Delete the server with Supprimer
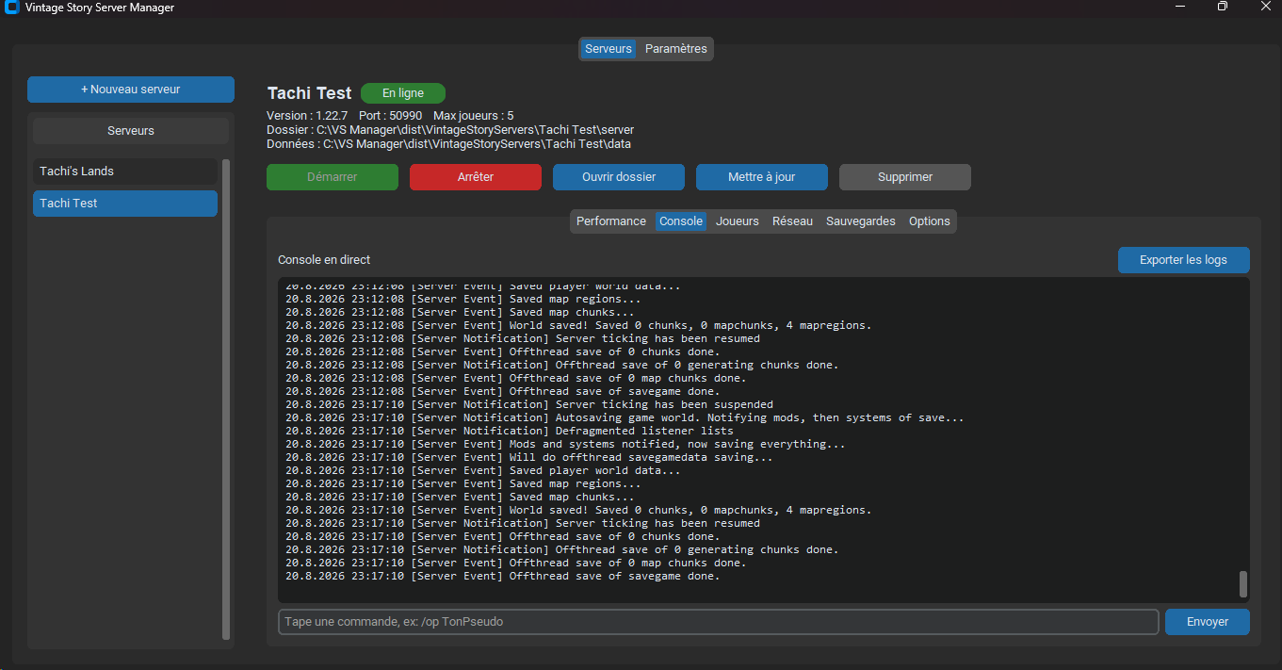 pos(905,177)
